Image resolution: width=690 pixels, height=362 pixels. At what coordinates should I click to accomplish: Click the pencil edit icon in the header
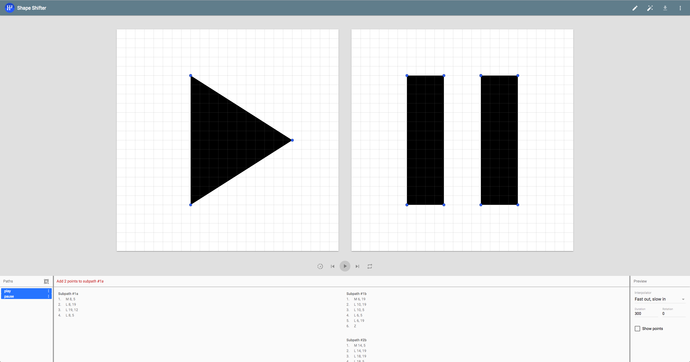(635, 8)
